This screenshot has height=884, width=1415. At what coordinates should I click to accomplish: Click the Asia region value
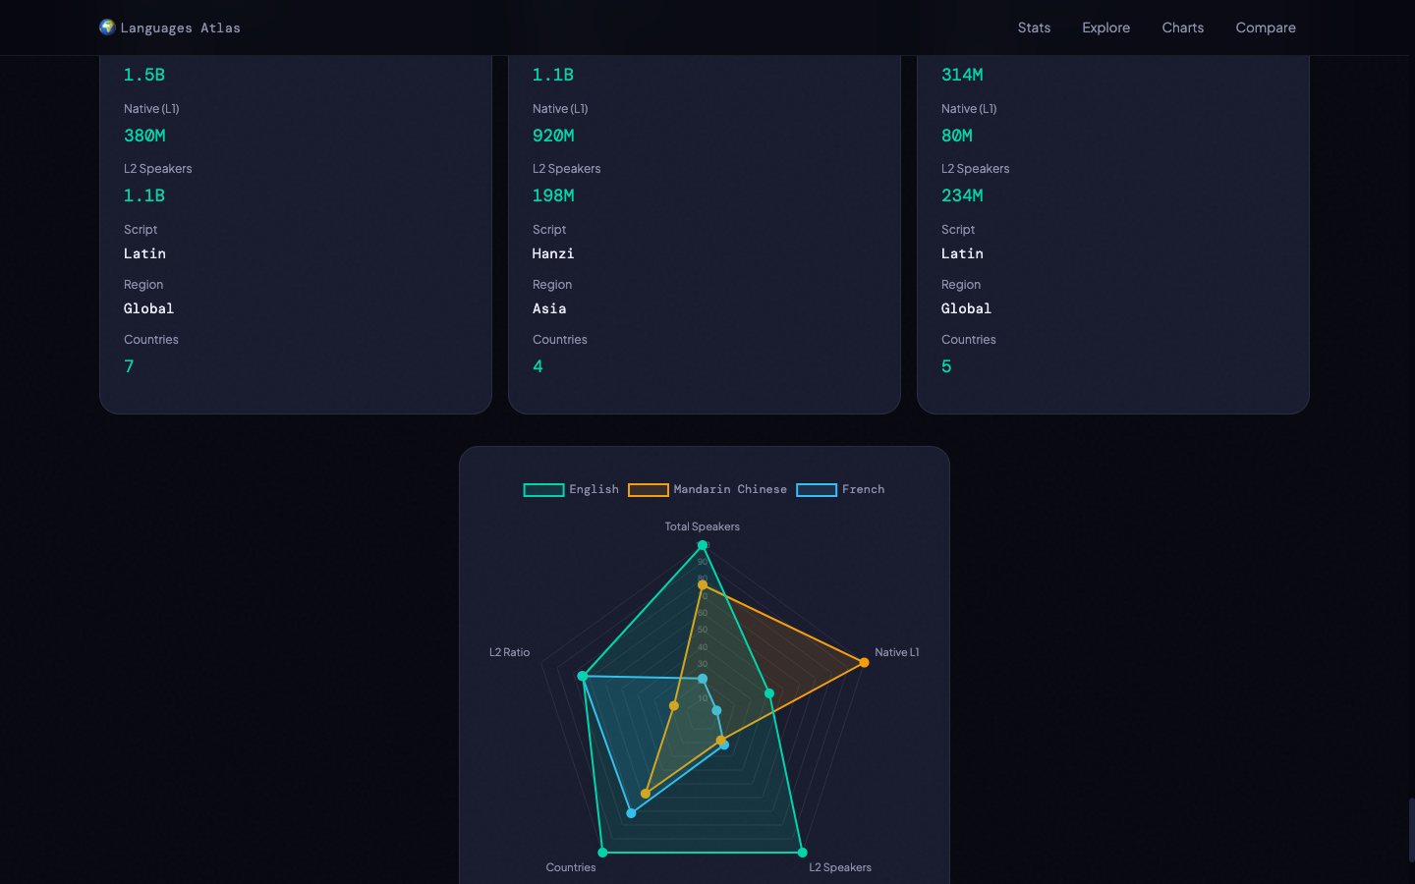click(x=549, y=308)
